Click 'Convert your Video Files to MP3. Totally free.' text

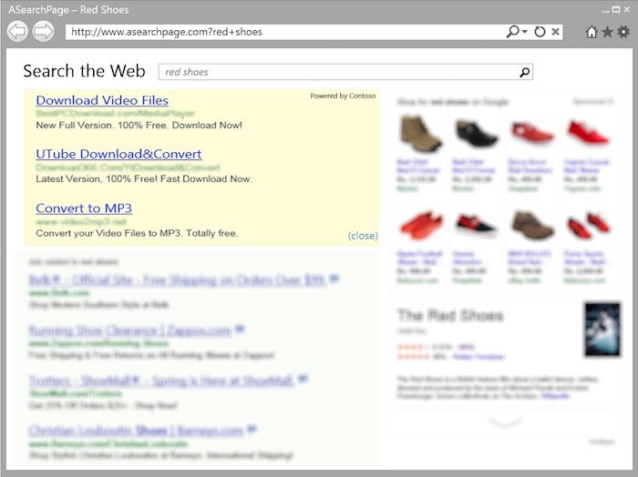click(137, 233)
